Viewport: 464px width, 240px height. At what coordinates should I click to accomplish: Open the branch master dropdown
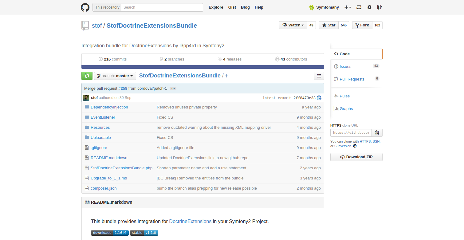coord(115,76)
